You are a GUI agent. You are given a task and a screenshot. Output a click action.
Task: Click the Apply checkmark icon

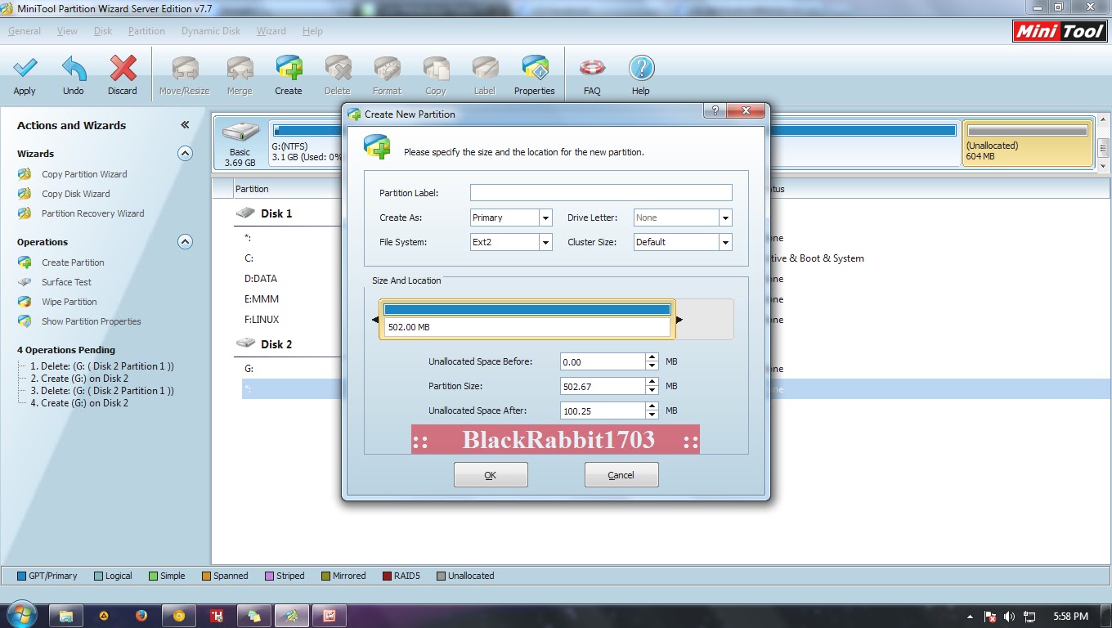coord(25,69)
